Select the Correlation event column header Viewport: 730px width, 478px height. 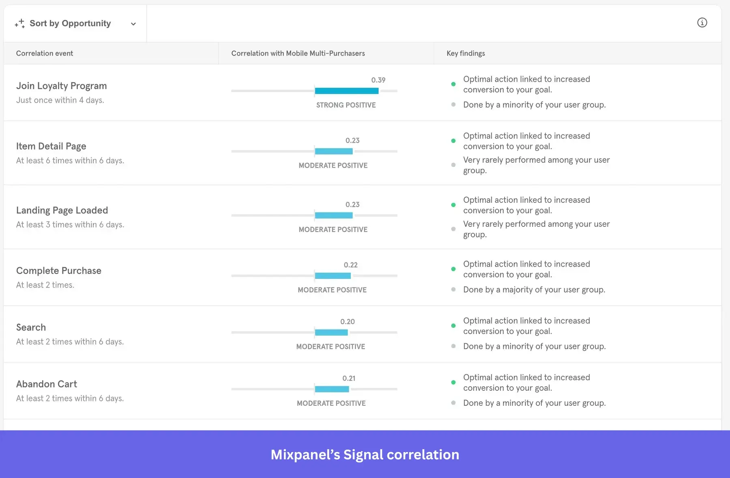(45, 53)
